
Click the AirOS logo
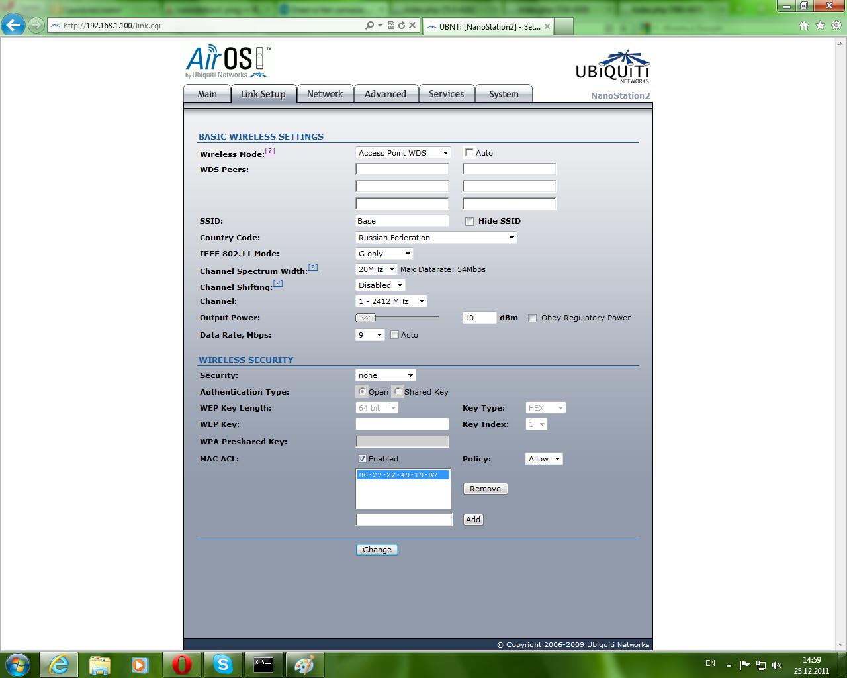tap(228, 61)
